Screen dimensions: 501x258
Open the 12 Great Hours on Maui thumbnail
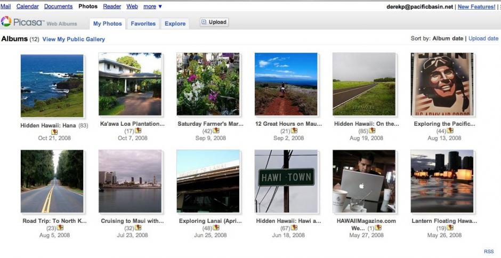pos(286,84)
